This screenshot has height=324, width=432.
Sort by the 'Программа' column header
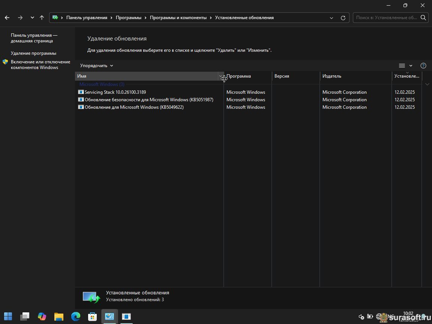[x=247, y=76]
